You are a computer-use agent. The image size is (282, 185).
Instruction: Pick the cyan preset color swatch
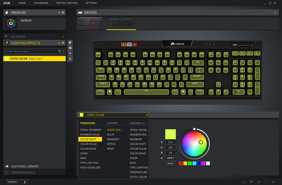pos(194,163)
